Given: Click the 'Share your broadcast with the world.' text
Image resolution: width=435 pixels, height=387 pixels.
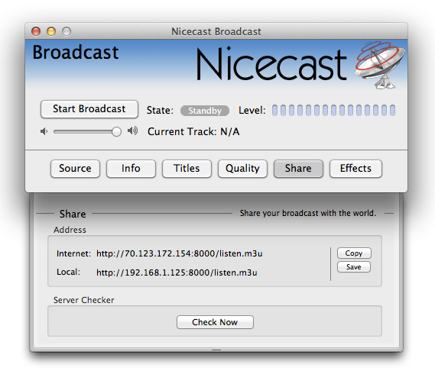Looking at the screenshot, I should pos(308,213).
